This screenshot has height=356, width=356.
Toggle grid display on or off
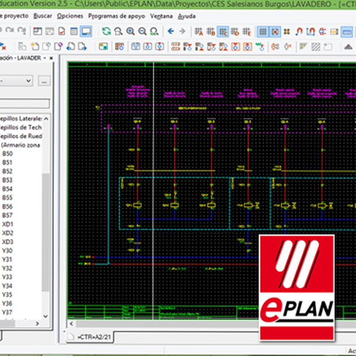click(263, 31)
